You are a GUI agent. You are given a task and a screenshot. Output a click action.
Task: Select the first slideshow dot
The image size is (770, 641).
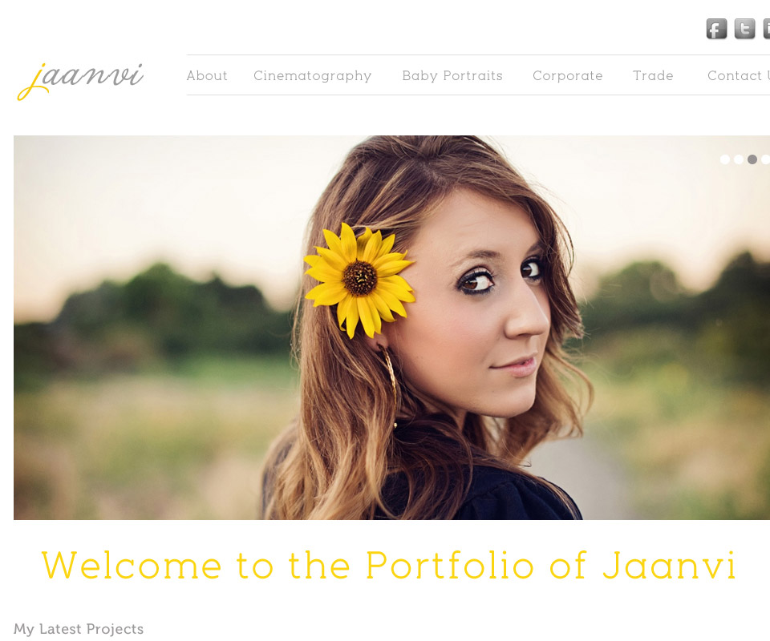725,159
